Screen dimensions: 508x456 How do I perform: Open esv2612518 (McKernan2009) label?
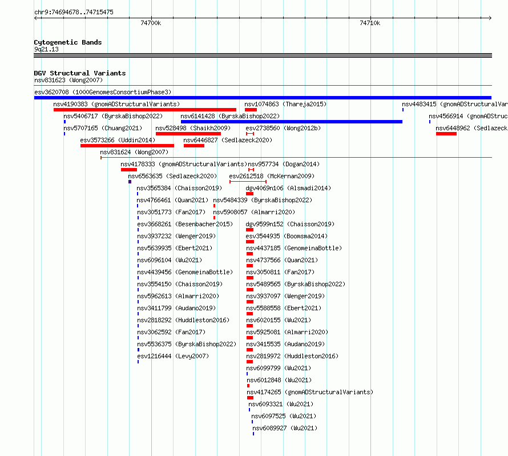(x=272, y=176)
